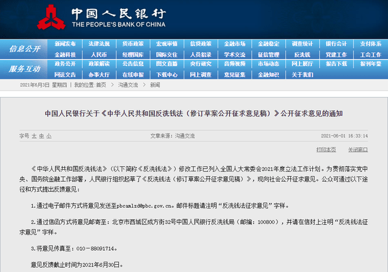This screenshot has height=272, width=388.
Task: Set font size to 大
Action: pos(34,136)
